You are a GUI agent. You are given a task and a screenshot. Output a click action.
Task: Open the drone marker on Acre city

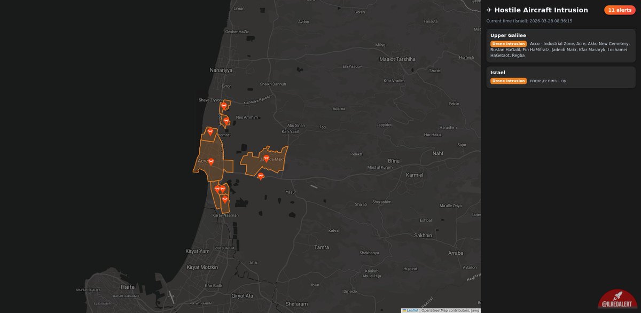pos(211,161)
